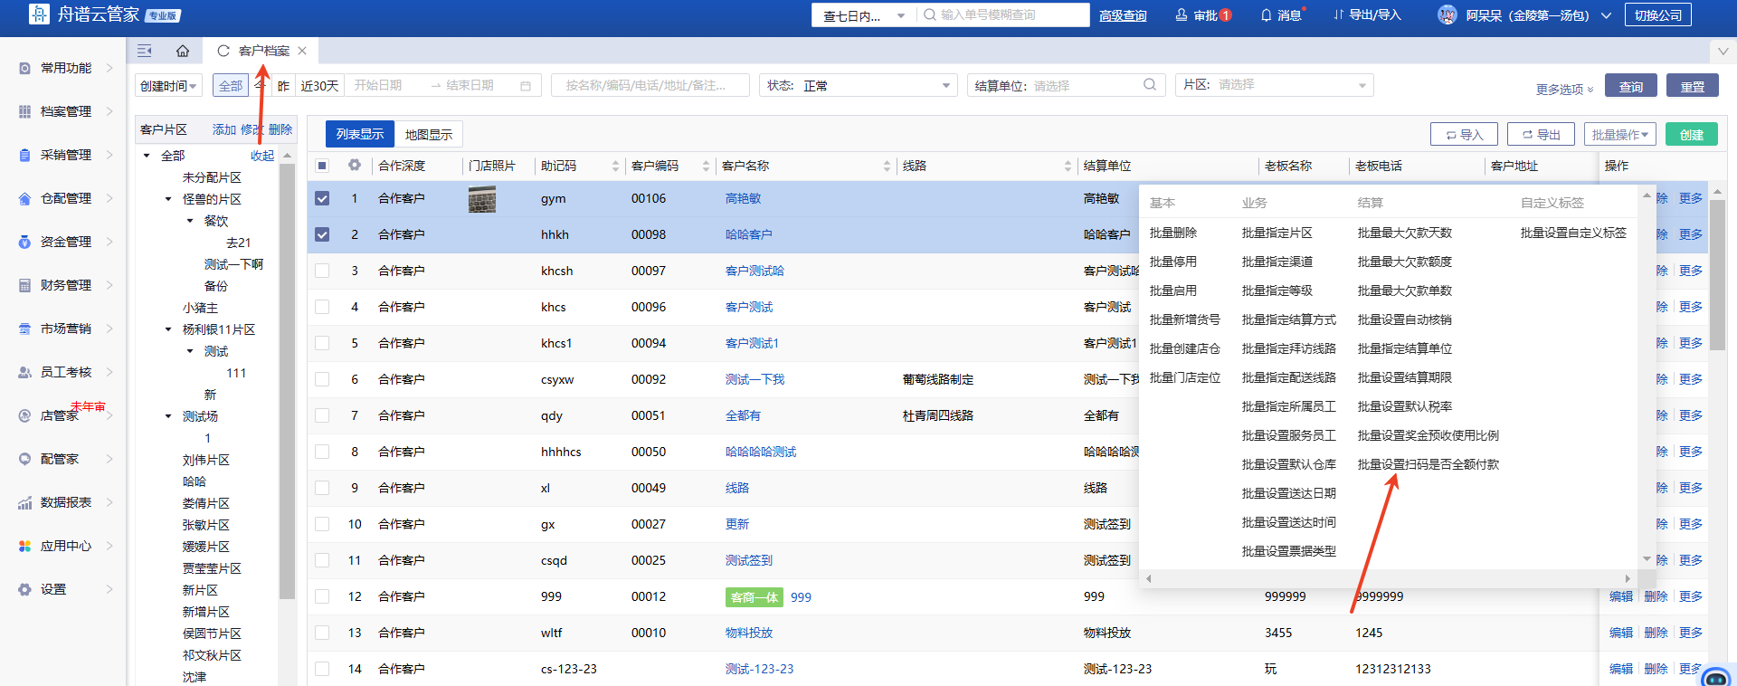The image size is (1737, 686).
Task: Collapse the 怪兽的片区 tree node
Action: point(168,199)
